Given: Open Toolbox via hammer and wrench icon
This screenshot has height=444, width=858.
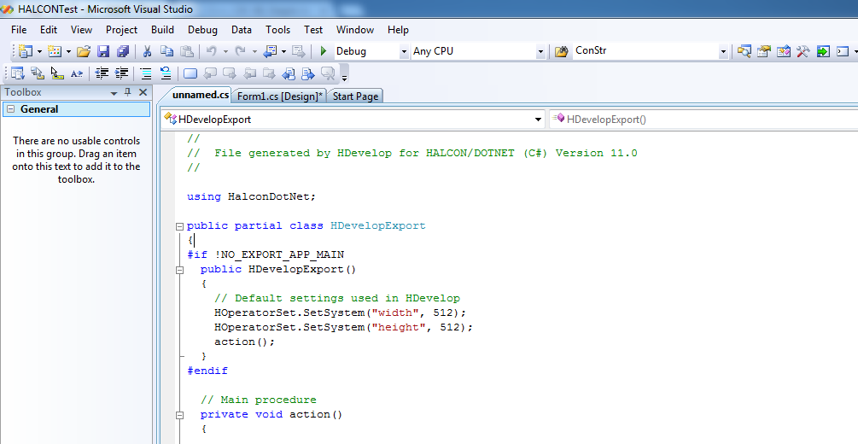Looking at the screenshot, I should click(x=803, y=51).
